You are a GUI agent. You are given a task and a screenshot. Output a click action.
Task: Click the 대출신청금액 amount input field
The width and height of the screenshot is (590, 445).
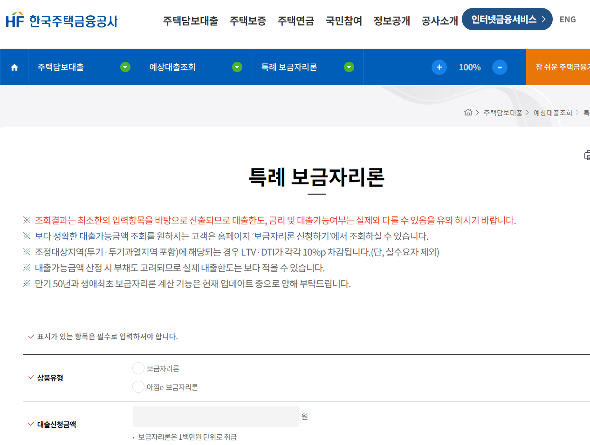pyautogui.click(x=215, y=417)
